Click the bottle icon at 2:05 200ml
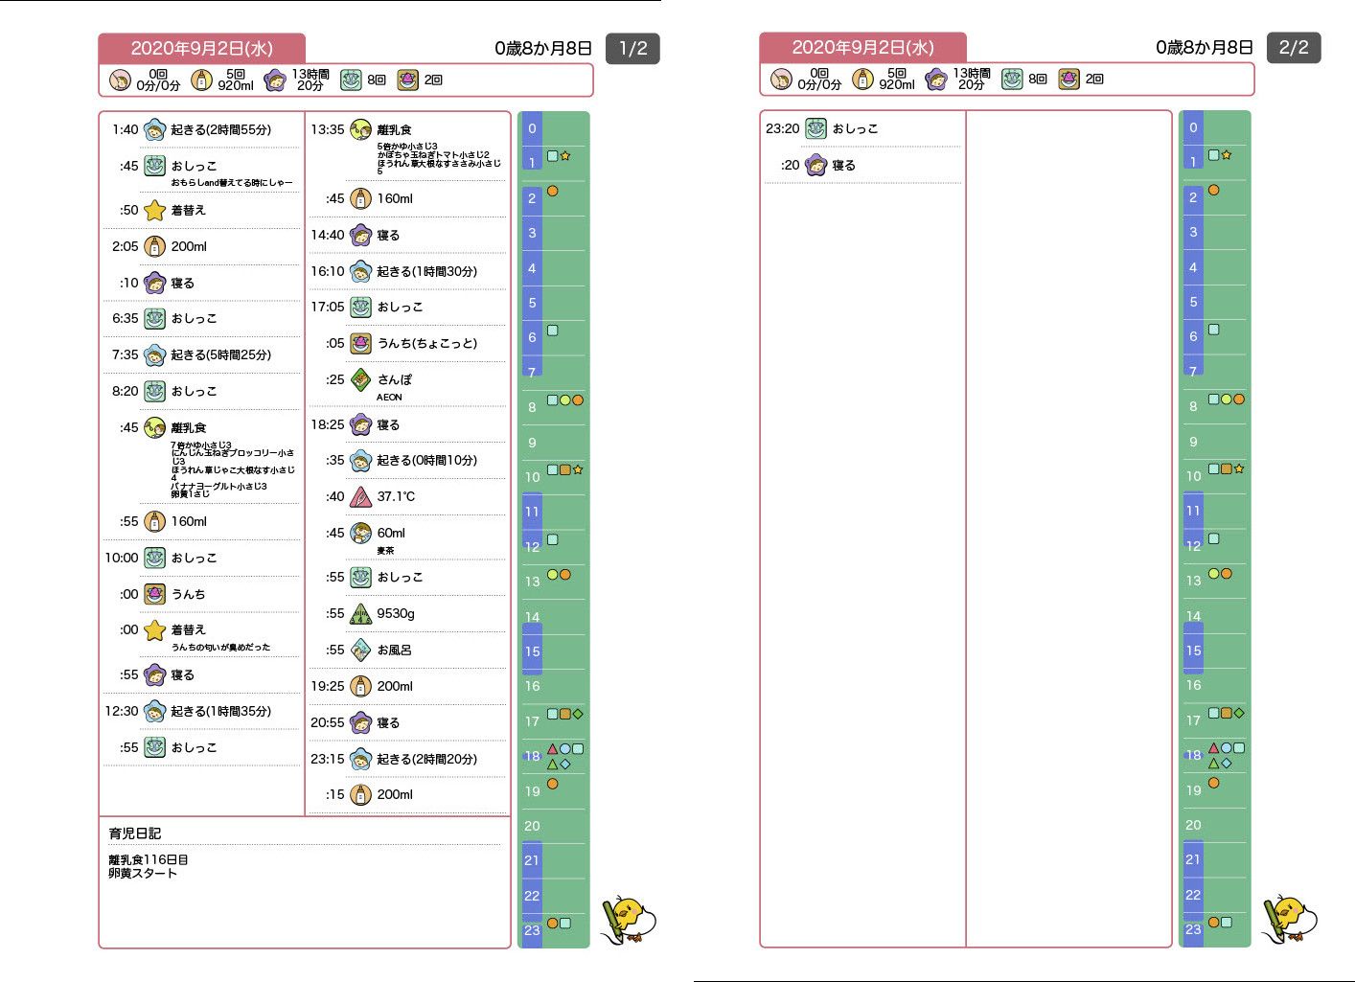The image size is (1355, 982). point(155,246)
